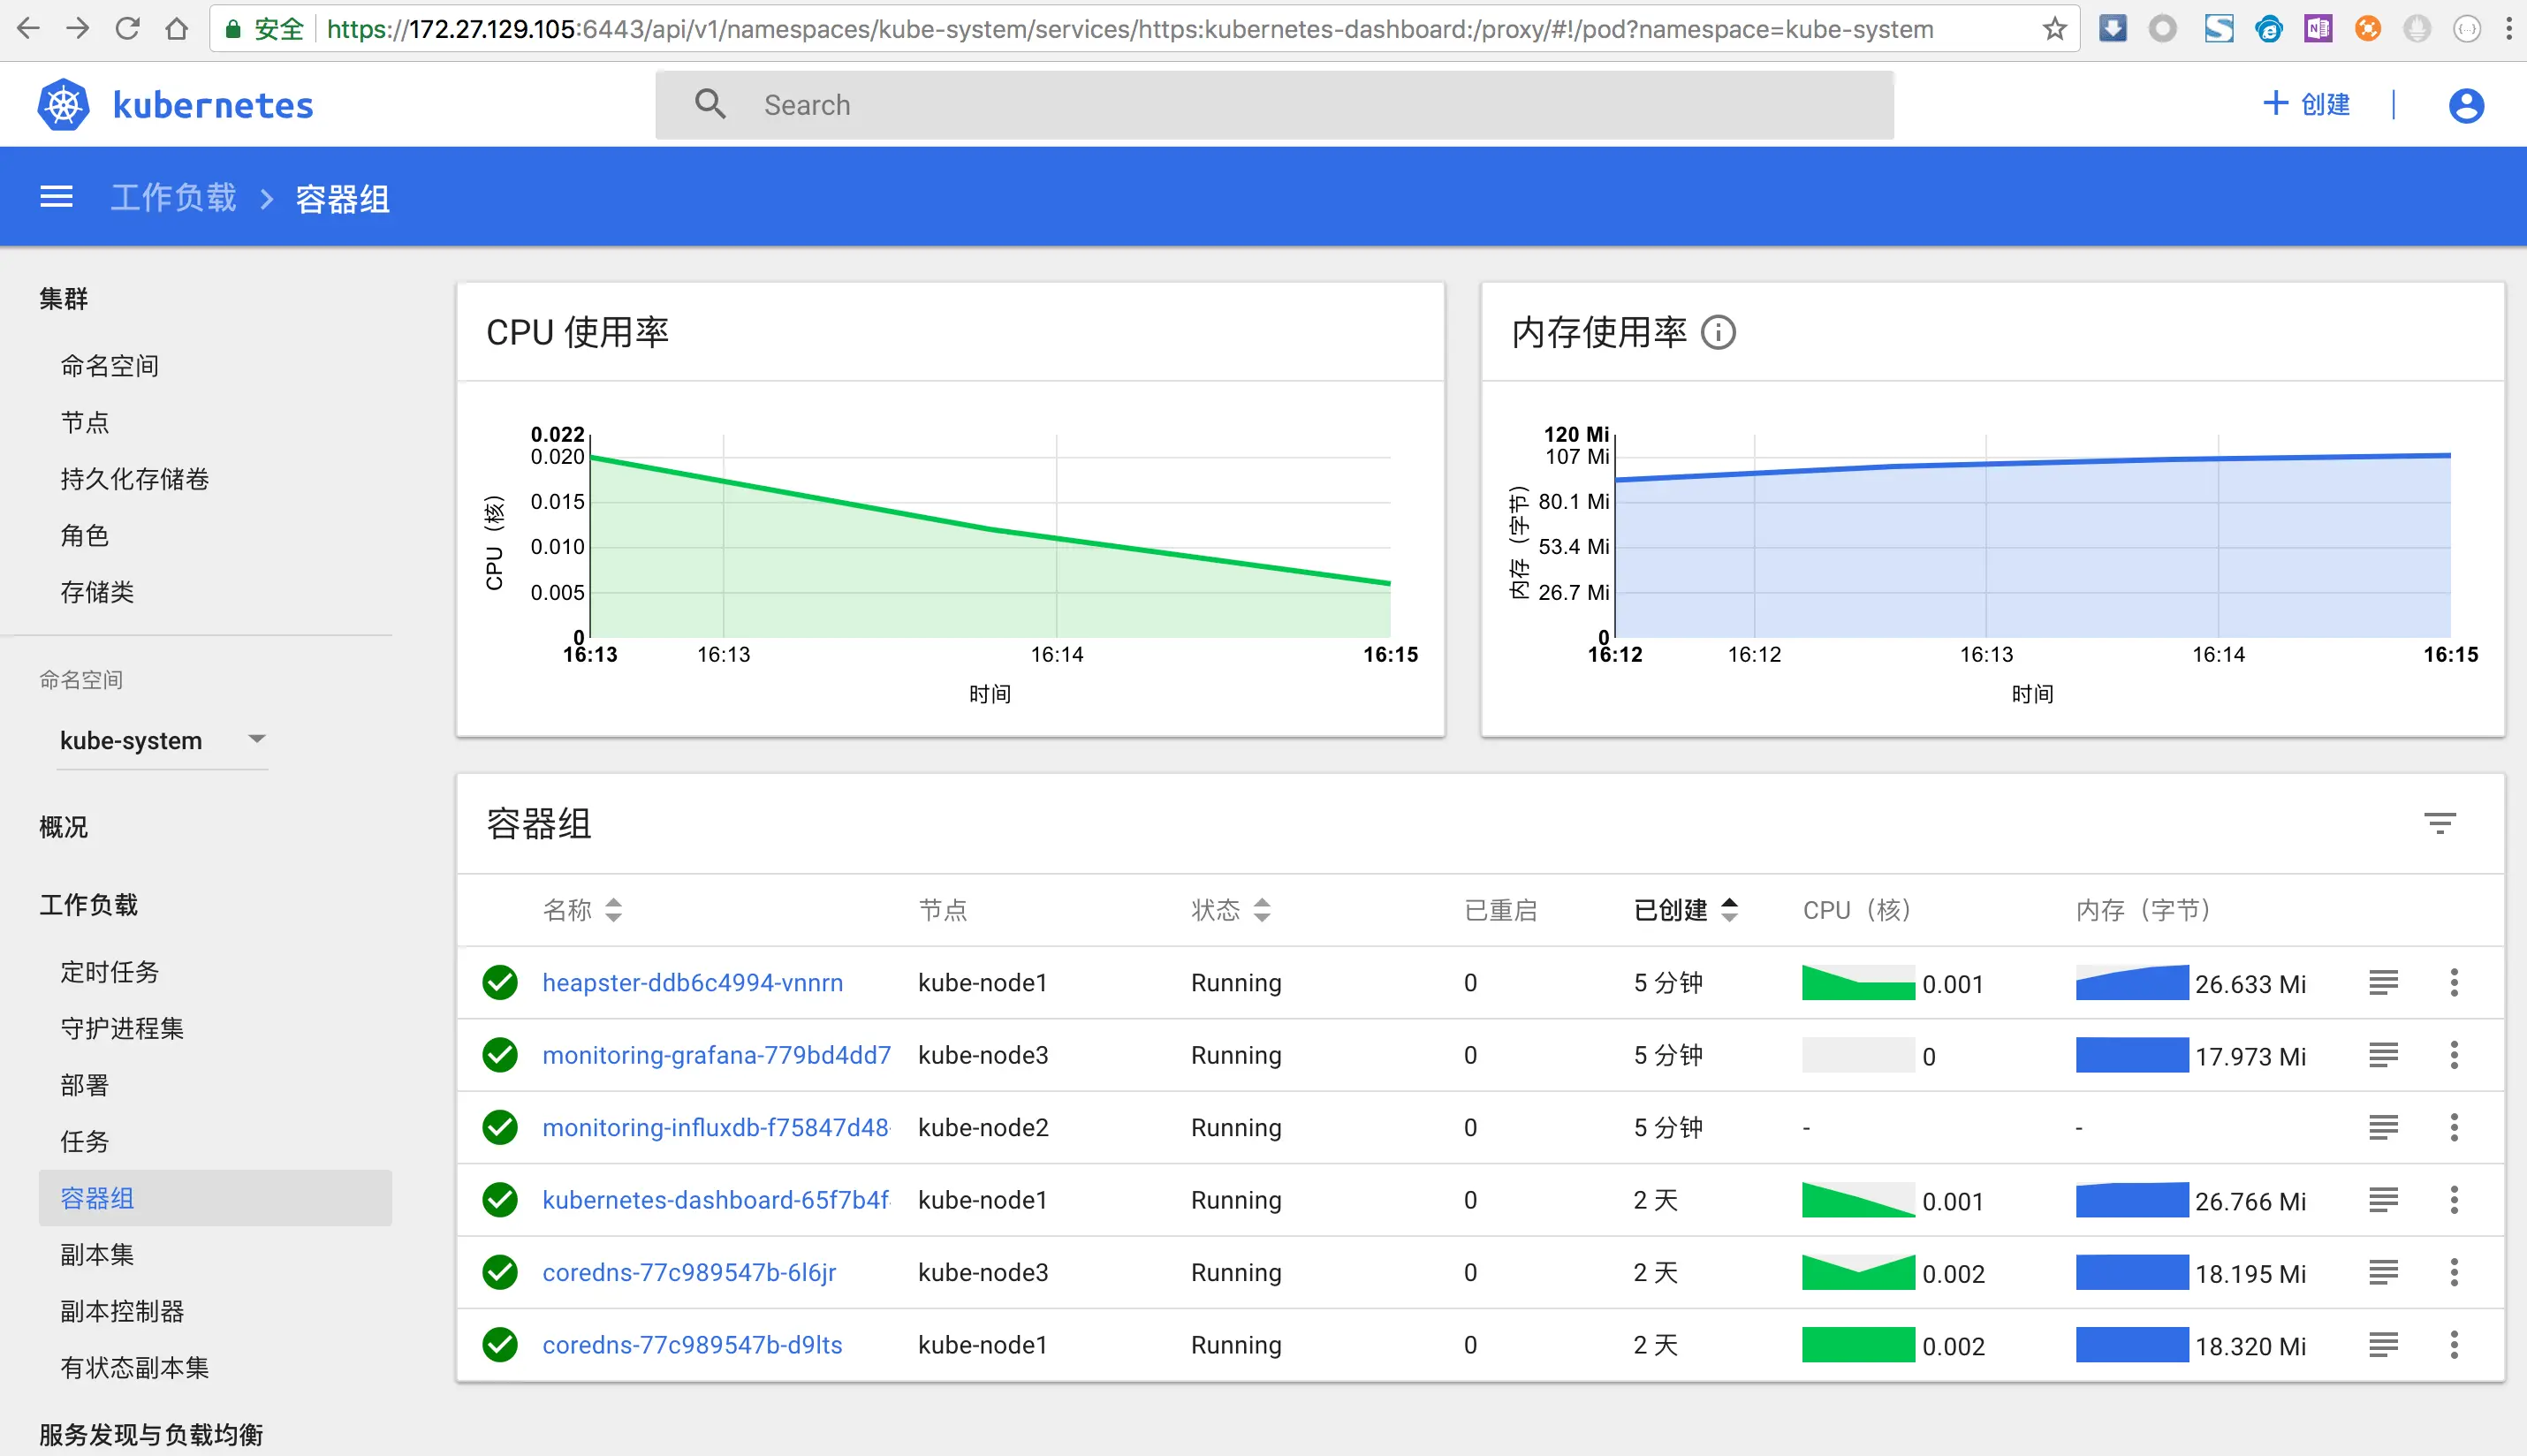The width and height of the screenshot is (2527, 1456).
Task: View logs for the kubernetes-dashboard pod
Action: pos(2382,1199)
